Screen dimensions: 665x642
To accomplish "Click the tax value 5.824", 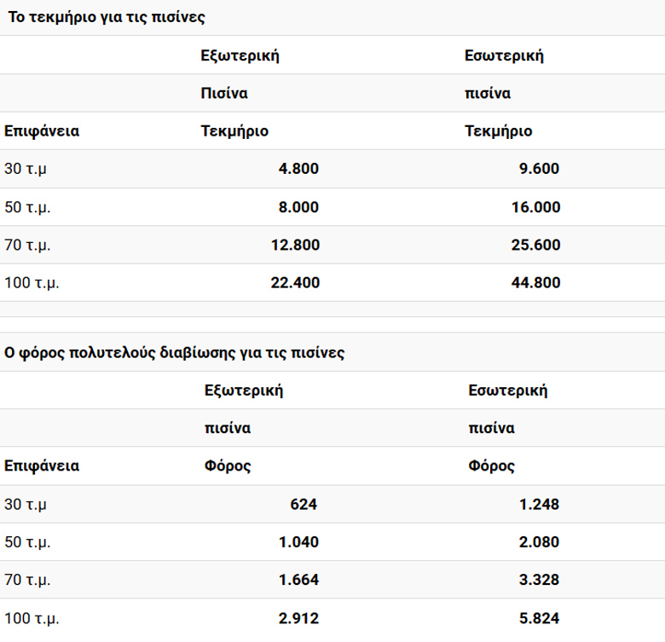I will 539,619.
